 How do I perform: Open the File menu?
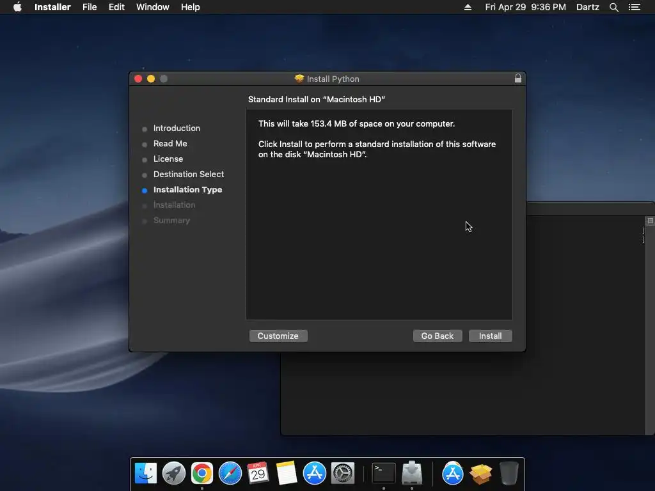tap(90, 7)
